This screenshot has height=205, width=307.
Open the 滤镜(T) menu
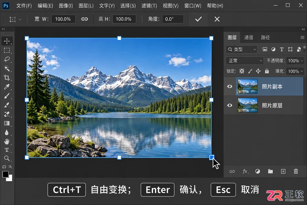point(149,6)
